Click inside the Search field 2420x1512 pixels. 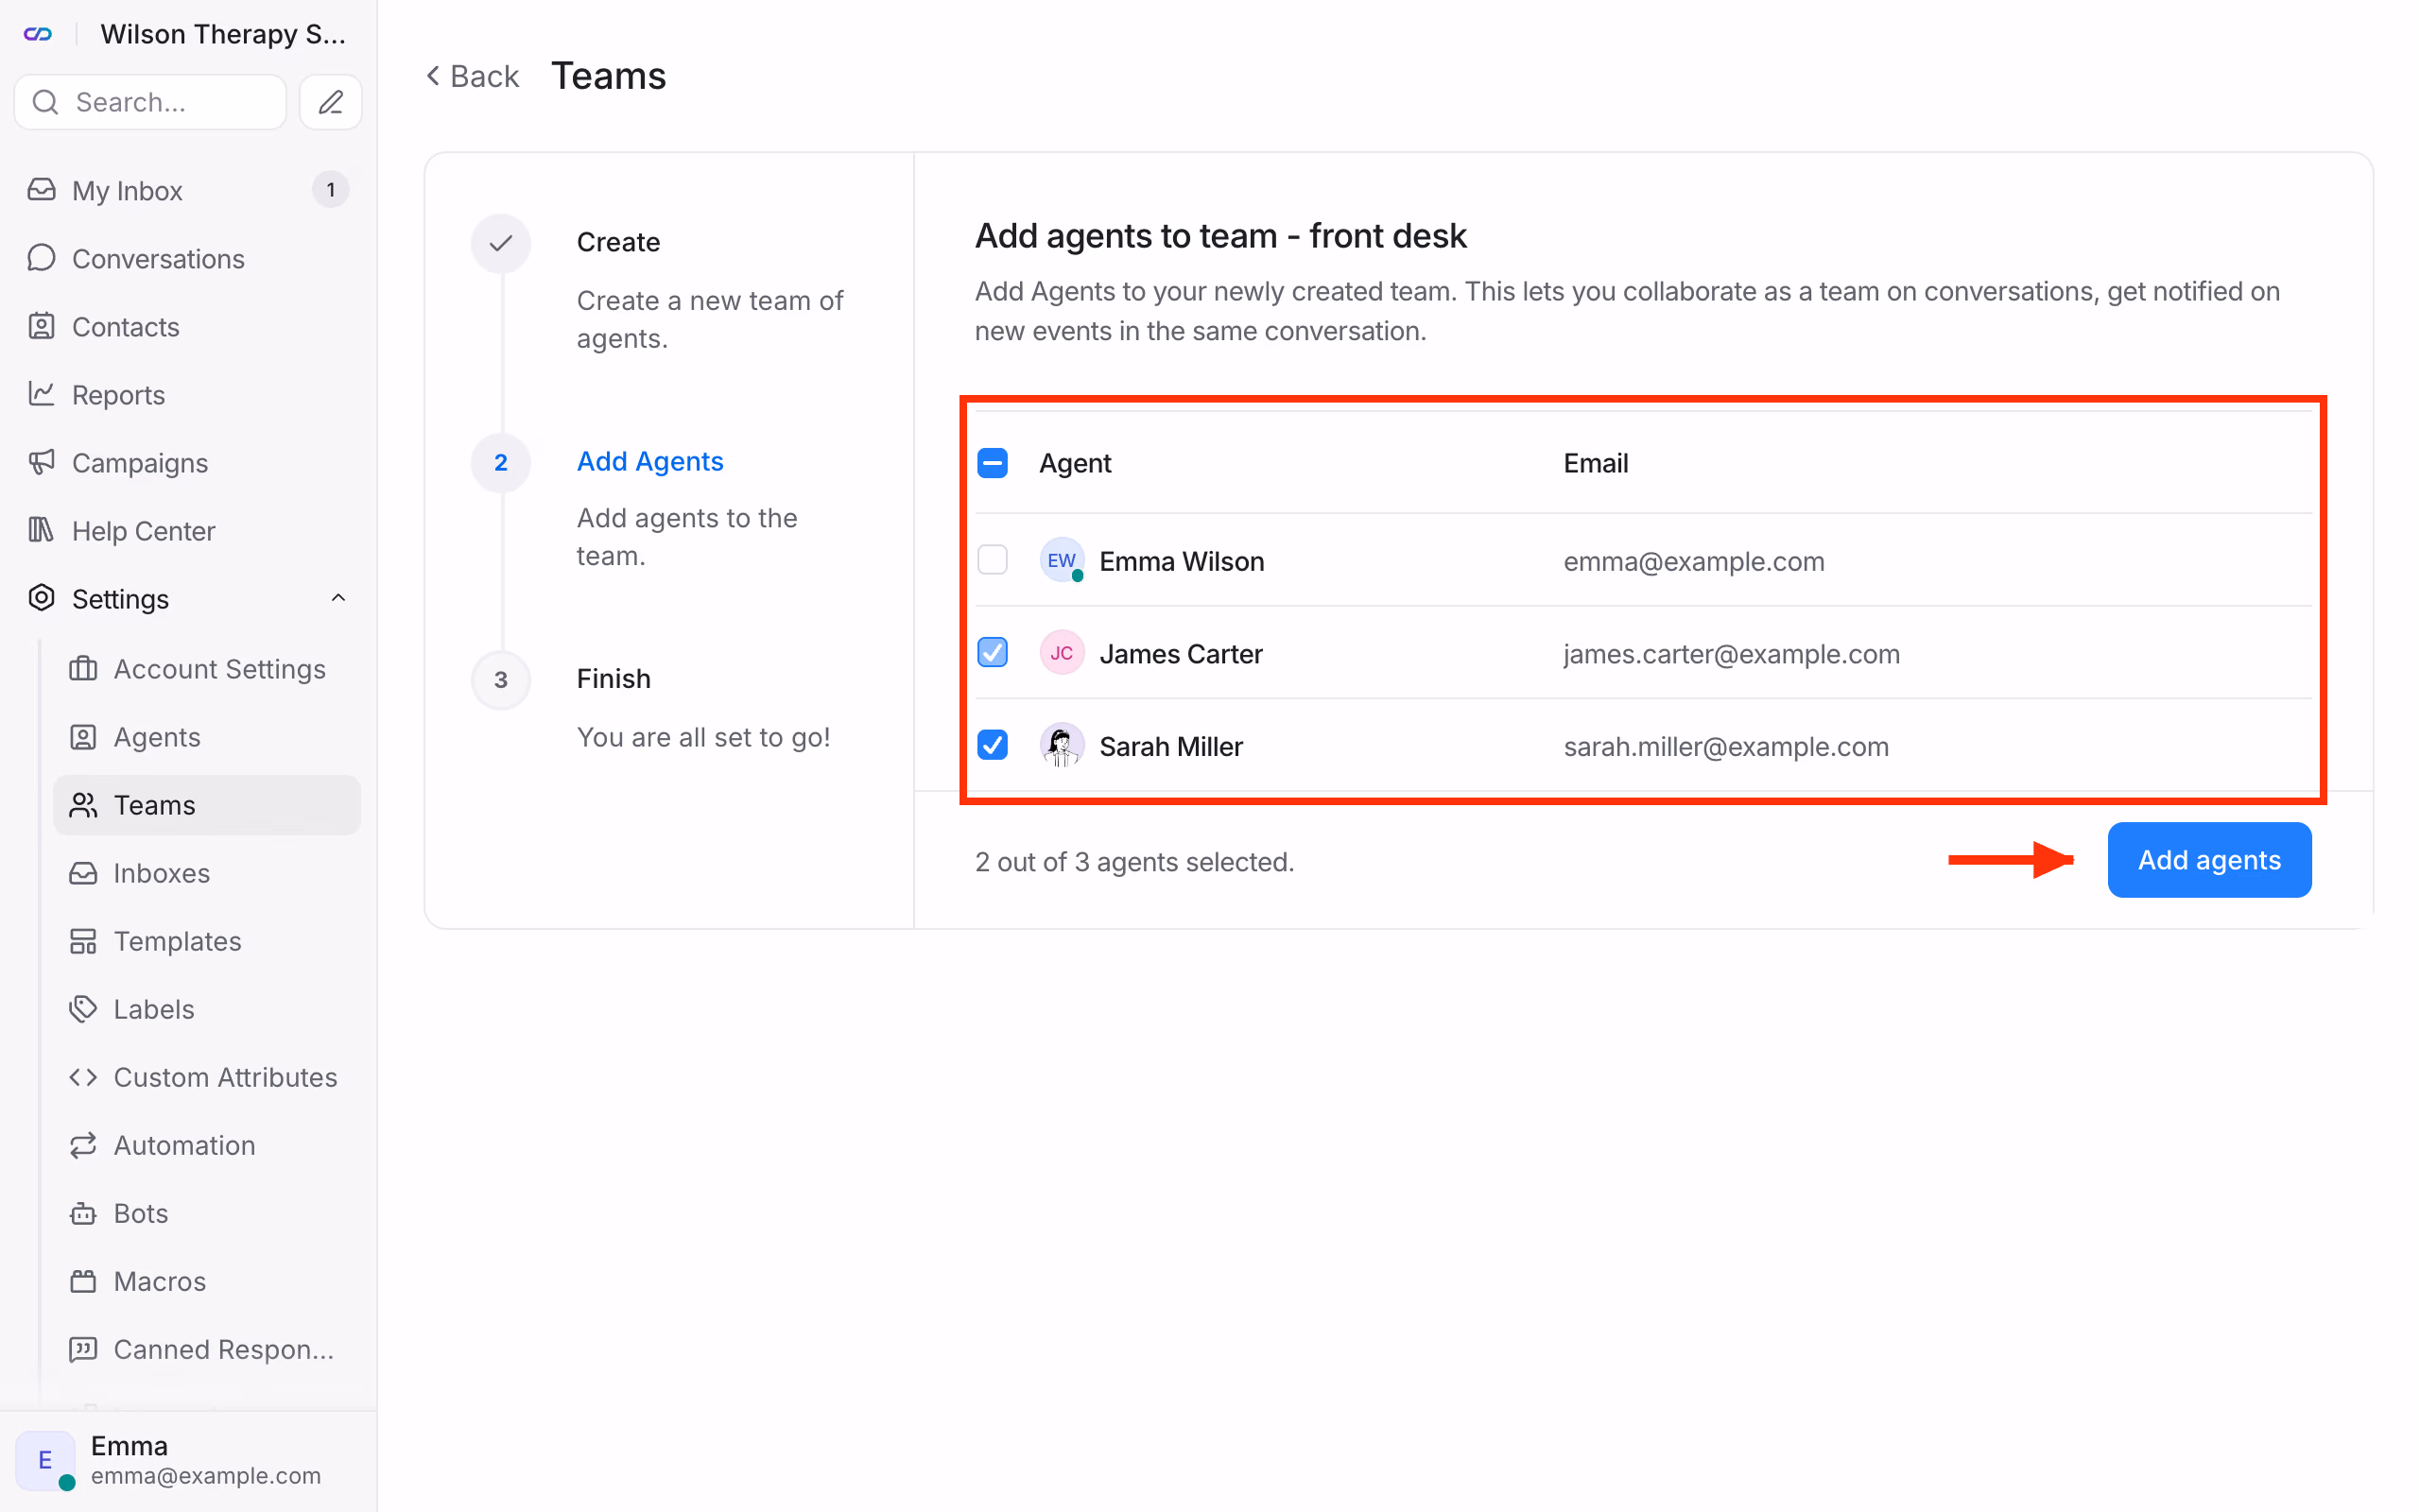click(x=150, y=102)
